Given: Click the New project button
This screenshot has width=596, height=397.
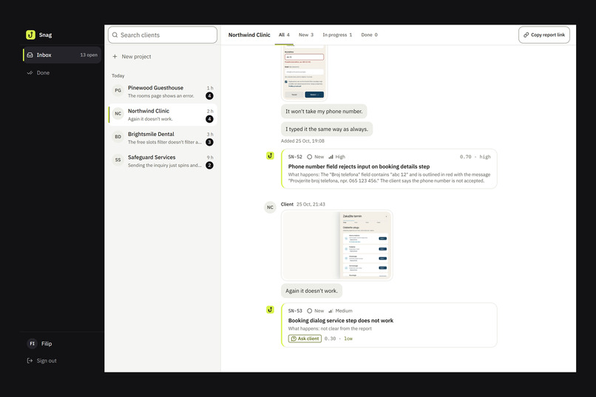Looking at the screenshot, I should pos(132,57).
